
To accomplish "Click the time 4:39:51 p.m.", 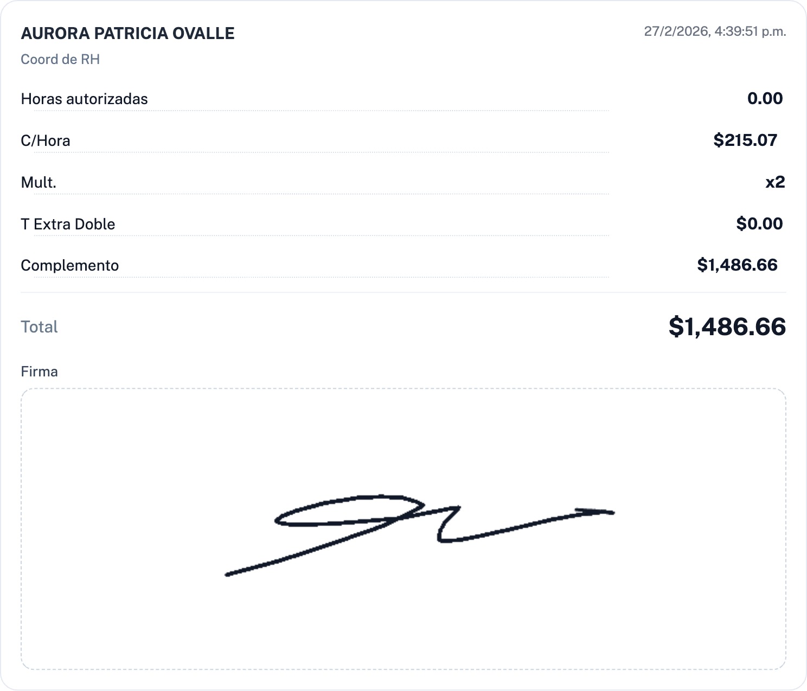I will tap(750, 31).
